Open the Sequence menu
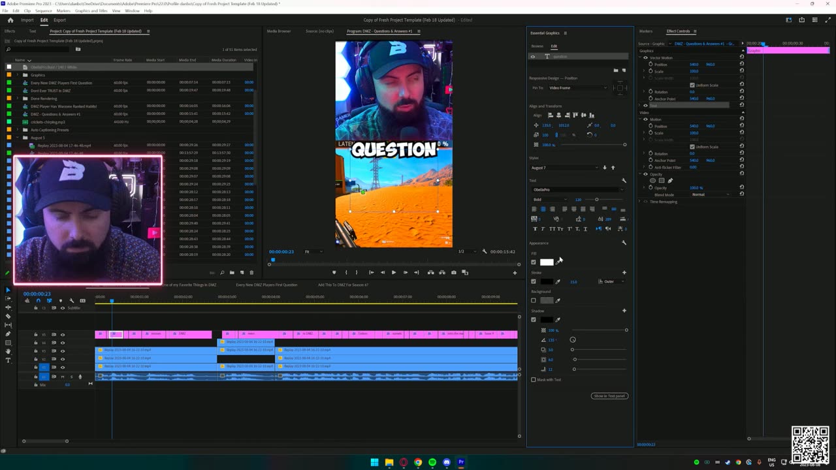This screenshot has height=470, width=836. pyautogui.click(x=43, y=11)
